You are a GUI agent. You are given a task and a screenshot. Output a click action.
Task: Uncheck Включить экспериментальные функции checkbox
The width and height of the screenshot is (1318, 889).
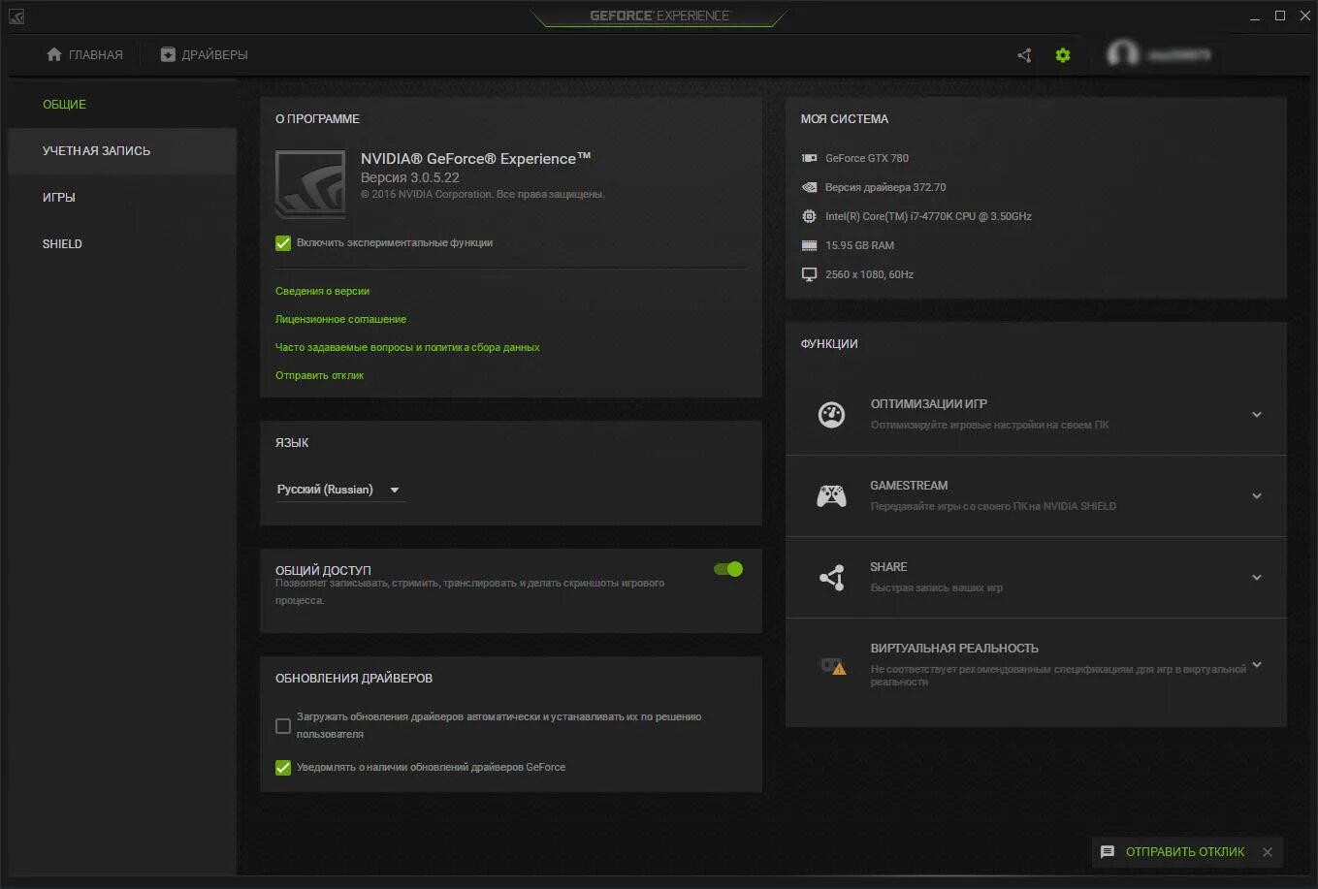pos(283,243)
